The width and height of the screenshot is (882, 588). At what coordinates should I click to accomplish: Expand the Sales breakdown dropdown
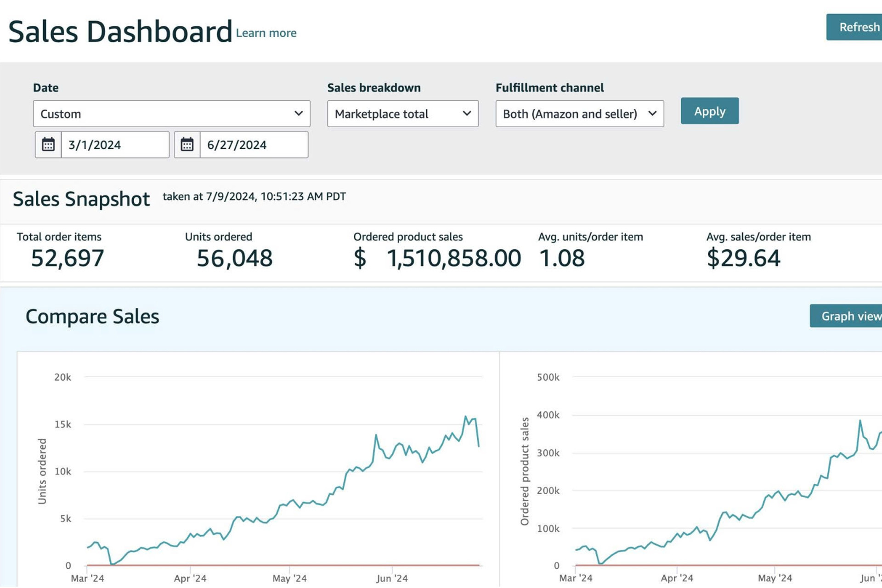(x=402, y=114)
